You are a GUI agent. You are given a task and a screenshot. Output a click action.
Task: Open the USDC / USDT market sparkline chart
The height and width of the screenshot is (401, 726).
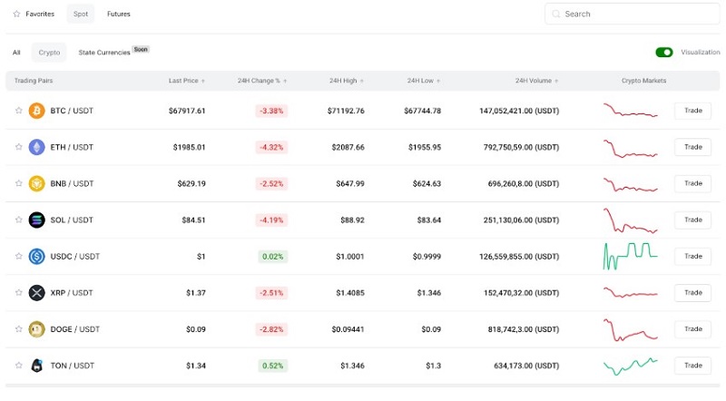631,256
